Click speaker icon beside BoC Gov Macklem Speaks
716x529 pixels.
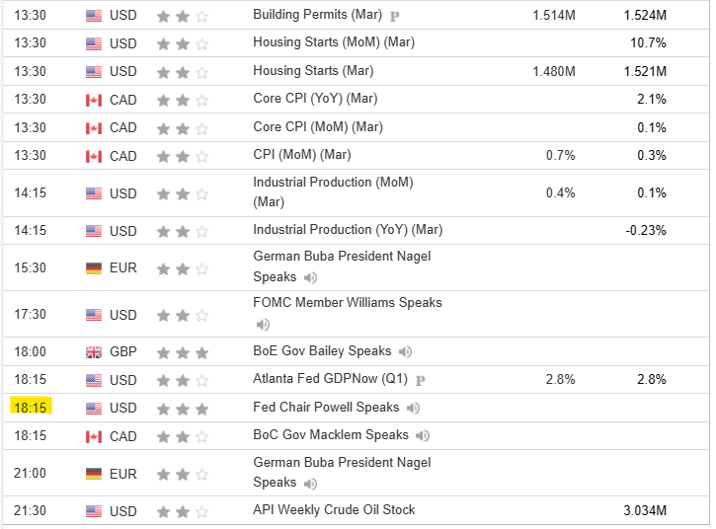coord(423,436)
